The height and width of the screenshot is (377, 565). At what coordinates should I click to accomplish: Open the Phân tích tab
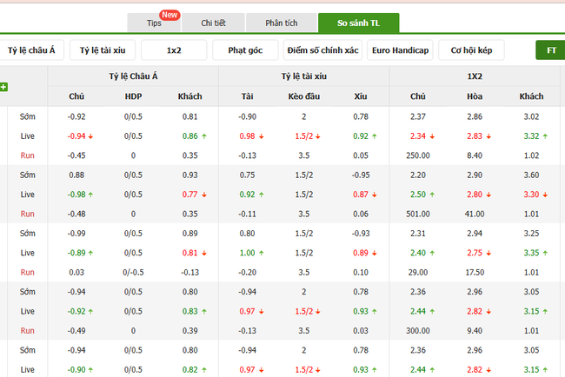point(280,23)
